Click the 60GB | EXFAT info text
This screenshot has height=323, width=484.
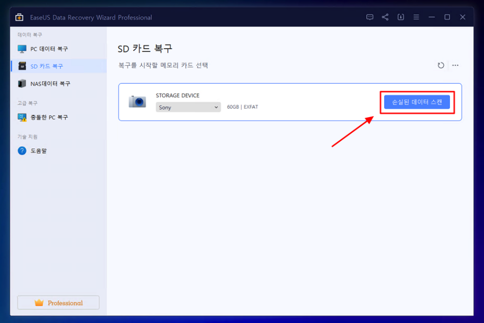[x=243, y=107]
